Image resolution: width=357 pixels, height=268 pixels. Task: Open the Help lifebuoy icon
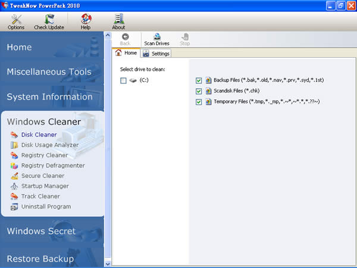coord(86,19)
